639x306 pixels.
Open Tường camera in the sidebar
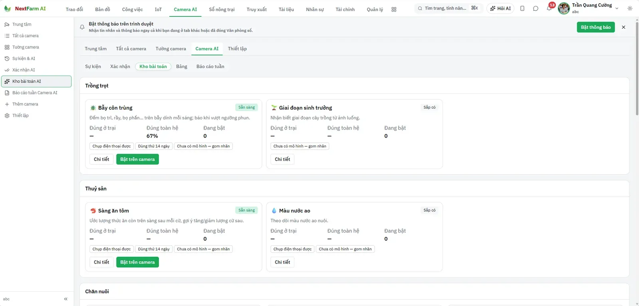tap(37, 47)
